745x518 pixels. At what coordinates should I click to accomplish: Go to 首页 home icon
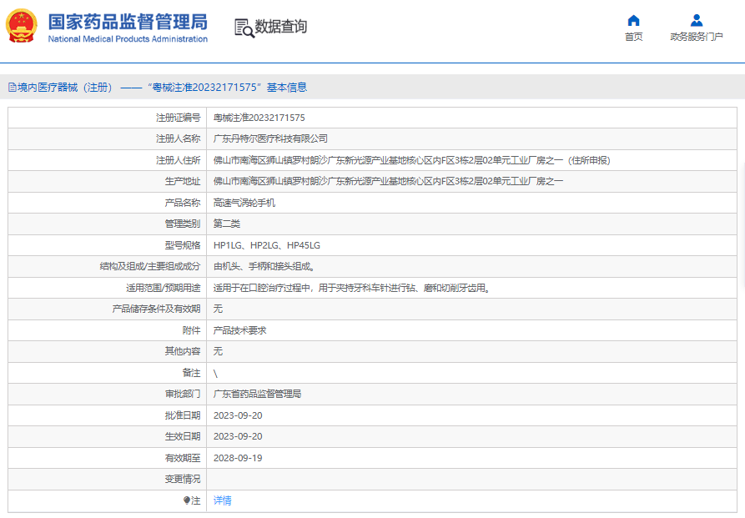pyautogui.click(x=633, y=20)
